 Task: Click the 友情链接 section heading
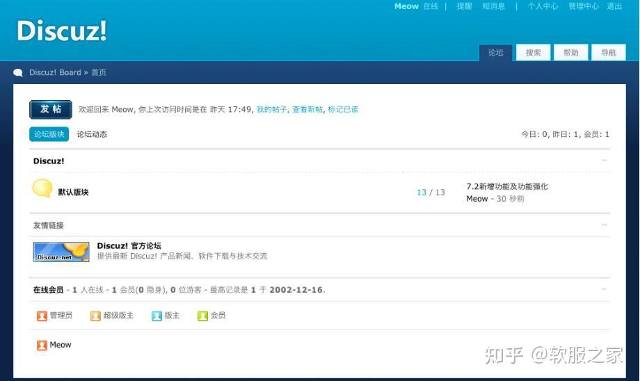[x=48, y=225]
